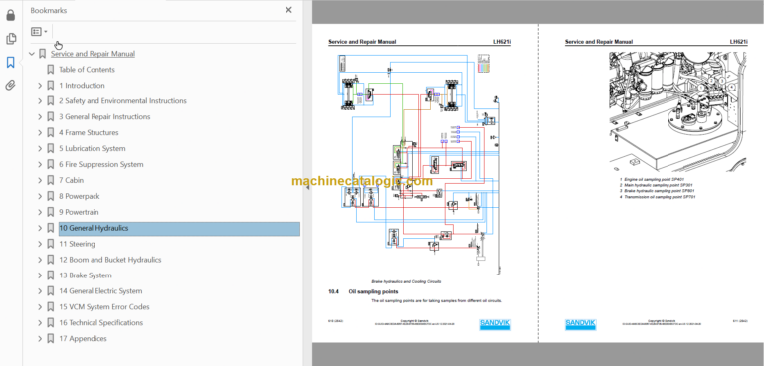Expand the 10 General Hydraulics bookmark
The width and height of the screenshot is (764, 366).
40,228
